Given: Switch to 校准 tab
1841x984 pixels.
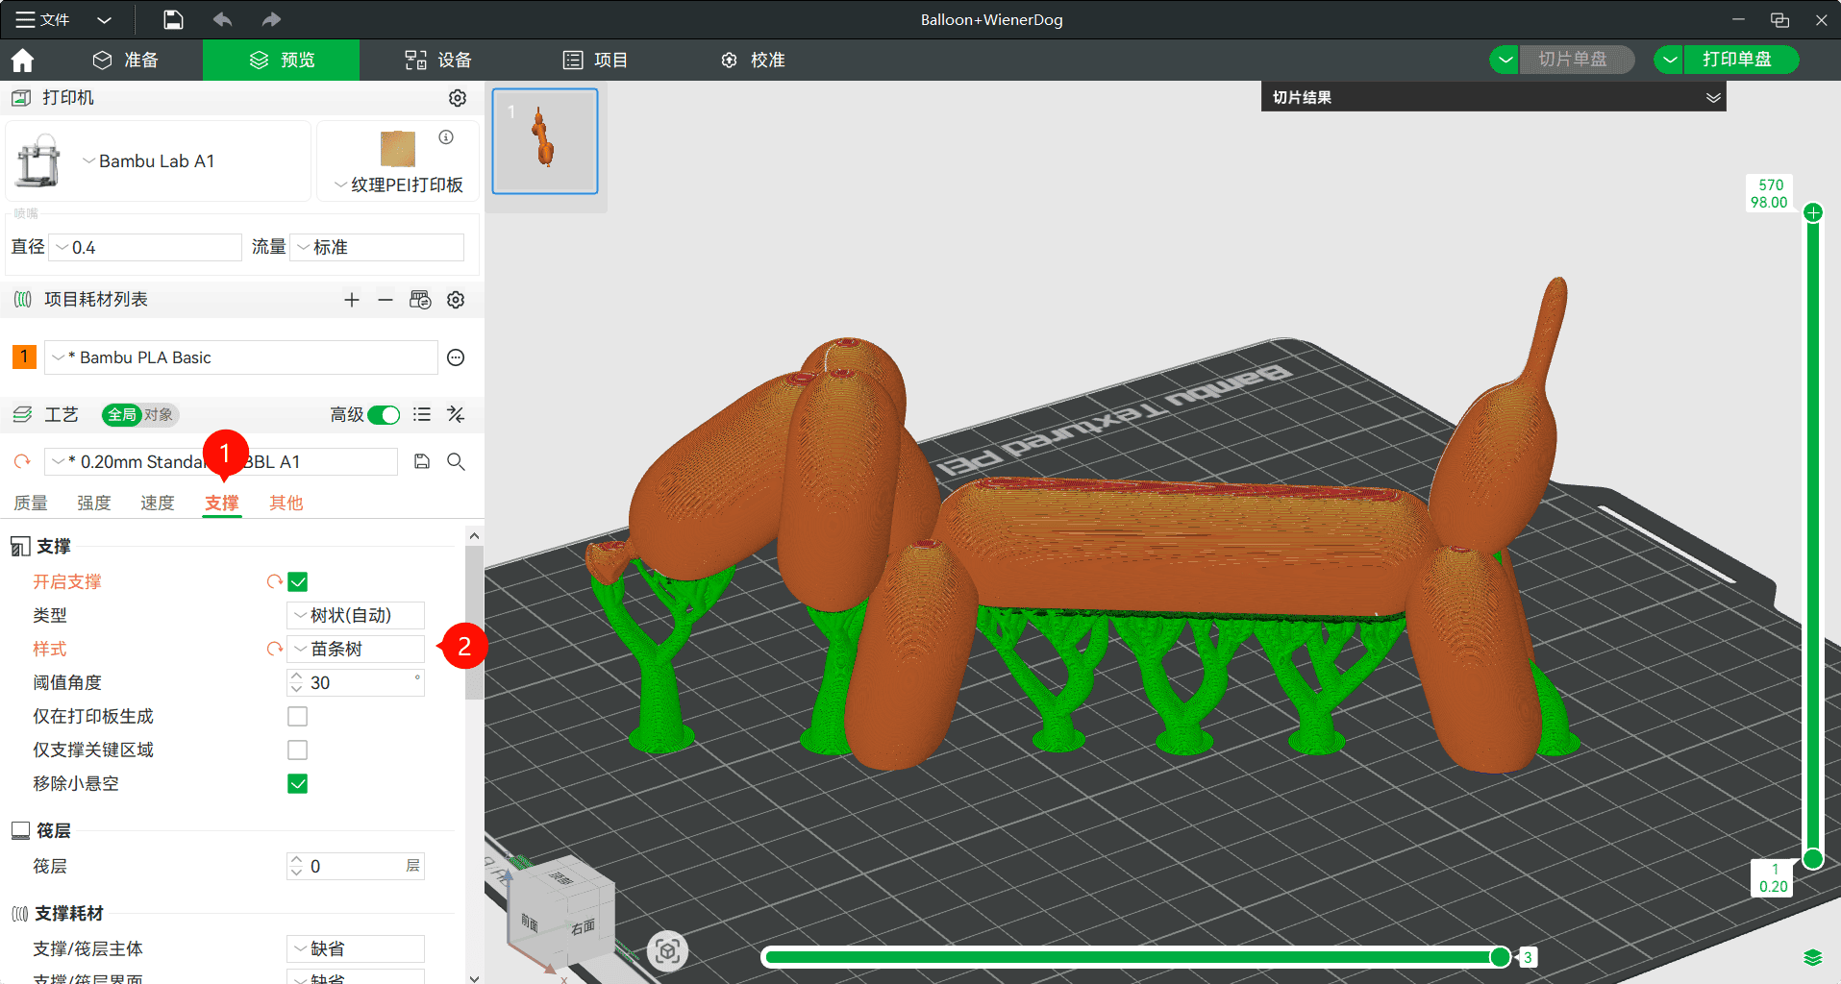Looking at the screenshot, I should 753,60.
